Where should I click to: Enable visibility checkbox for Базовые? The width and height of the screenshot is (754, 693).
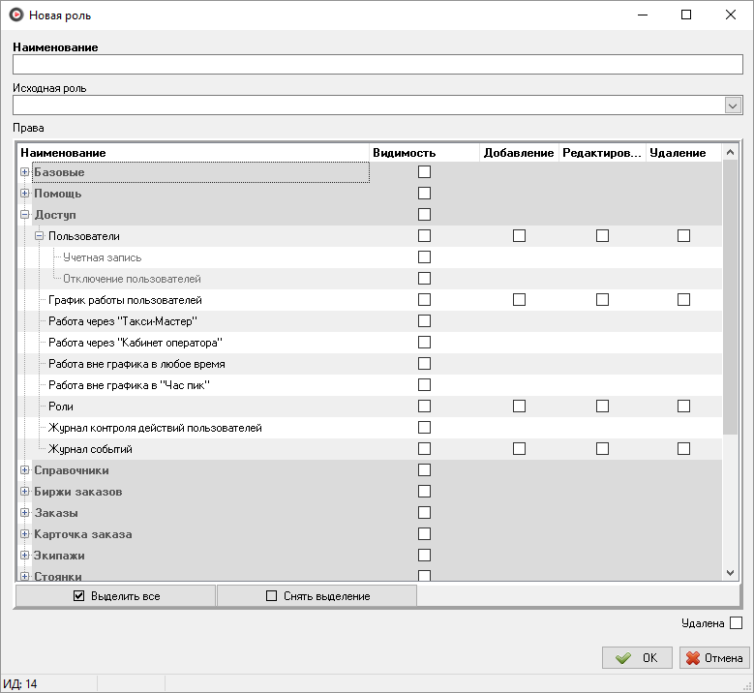424,172
